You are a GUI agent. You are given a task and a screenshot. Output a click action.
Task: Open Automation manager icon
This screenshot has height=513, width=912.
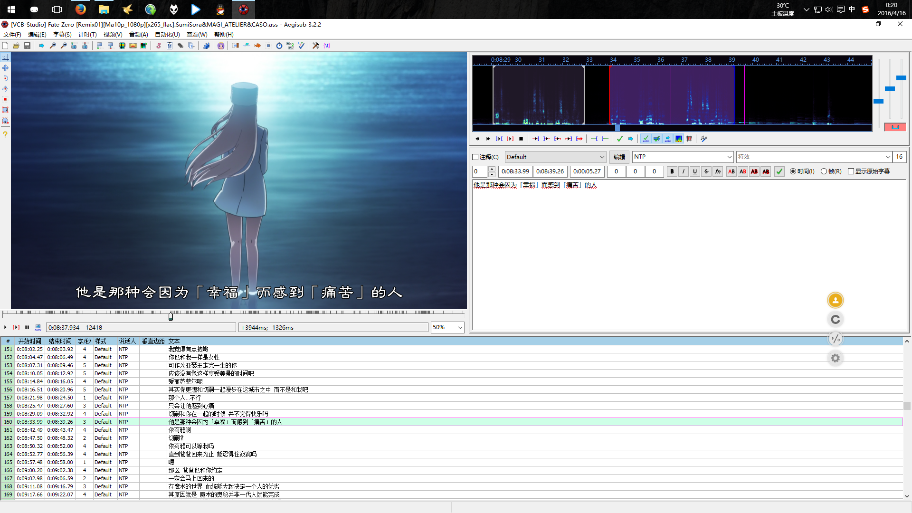[x=206, y=46]
